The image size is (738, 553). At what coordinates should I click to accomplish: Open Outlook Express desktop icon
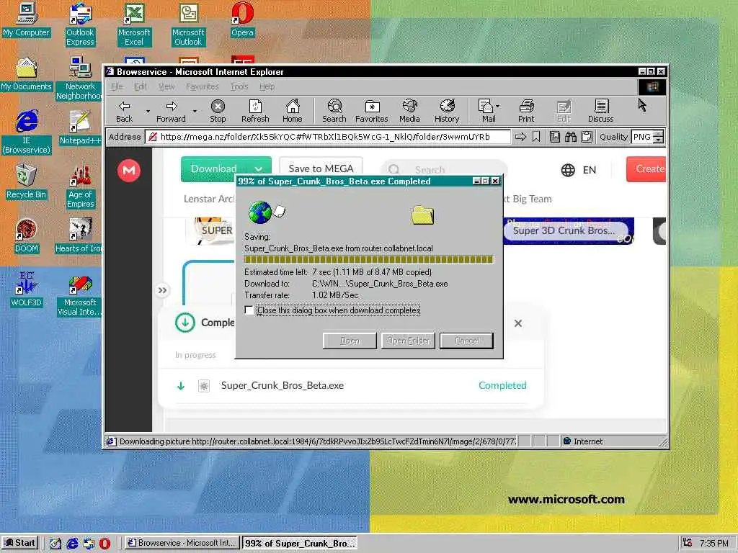(x=80, y=24)
